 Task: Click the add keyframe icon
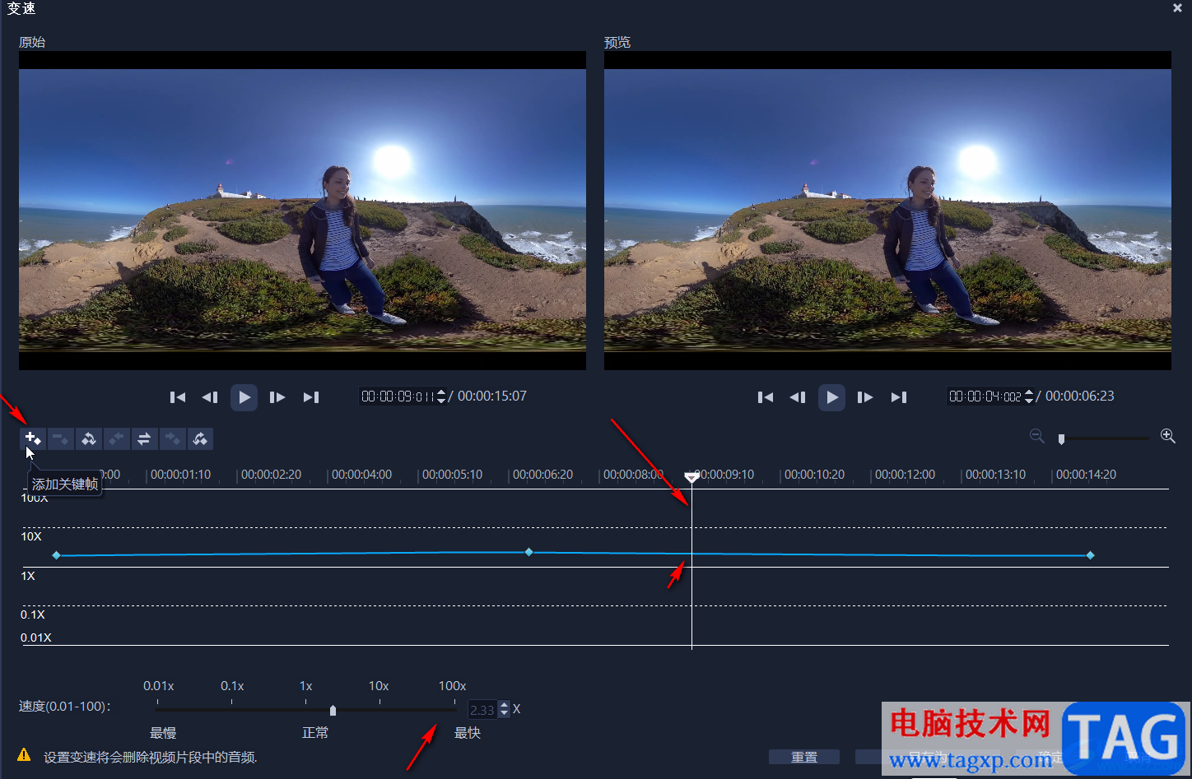pos(33,438)
